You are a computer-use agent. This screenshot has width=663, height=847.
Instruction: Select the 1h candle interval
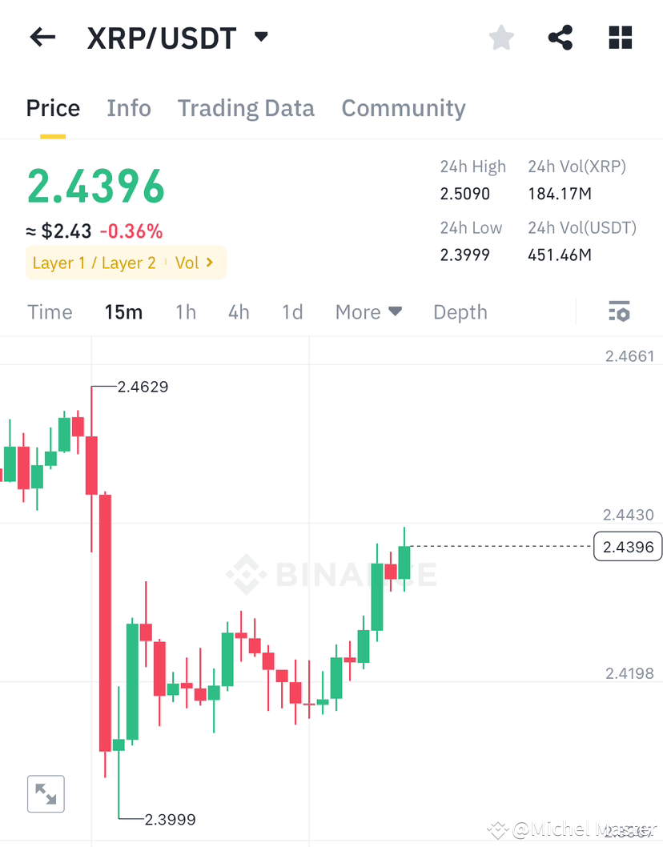186,311
